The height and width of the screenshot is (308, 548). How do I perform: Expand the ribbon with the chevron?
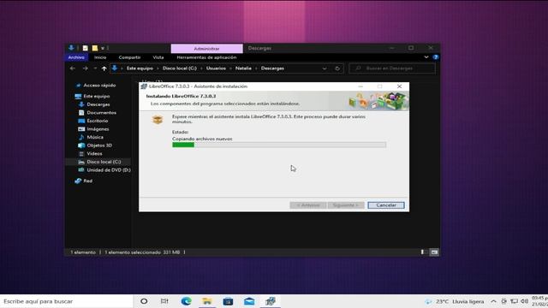[x=426, y=57]
